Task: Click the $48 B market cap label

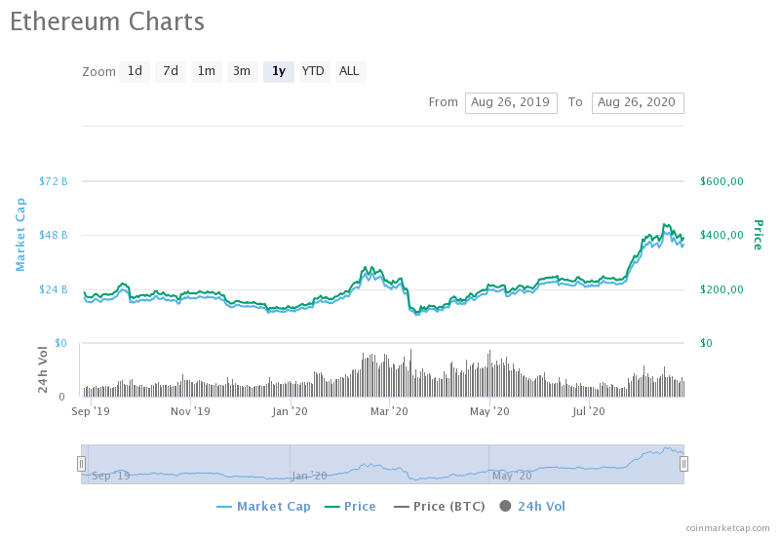Action: pyautogui.click(x=54, y=235)
